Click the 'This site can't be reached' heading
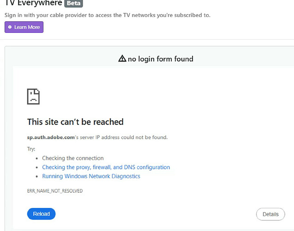294x231 pixels. tap(75, 122)
